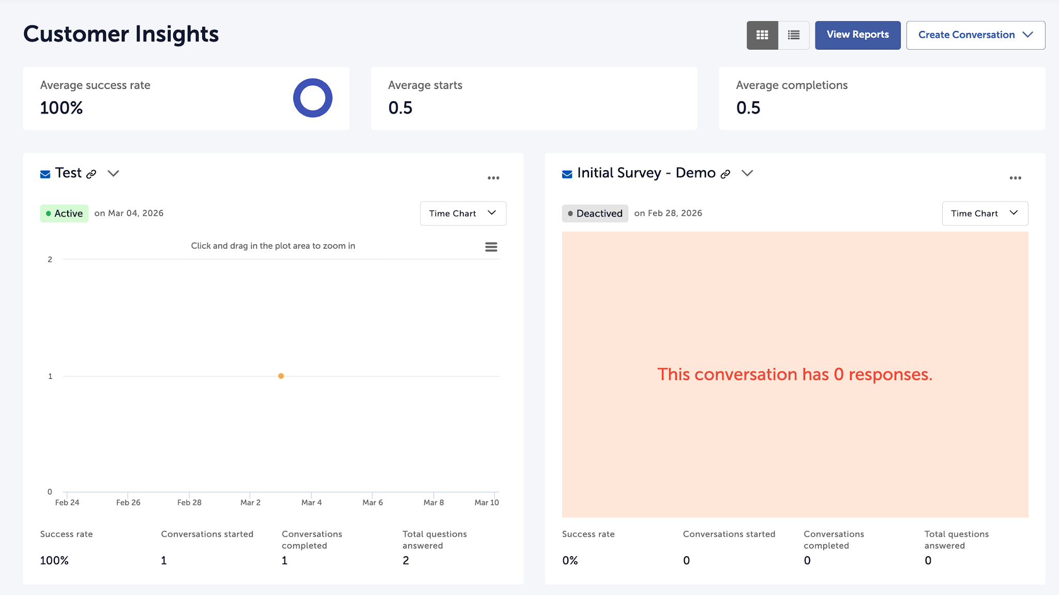The image size is (1059, 595).
Task: Open three-dot menu on Initial Survey card
Action: click(1015, 178)
